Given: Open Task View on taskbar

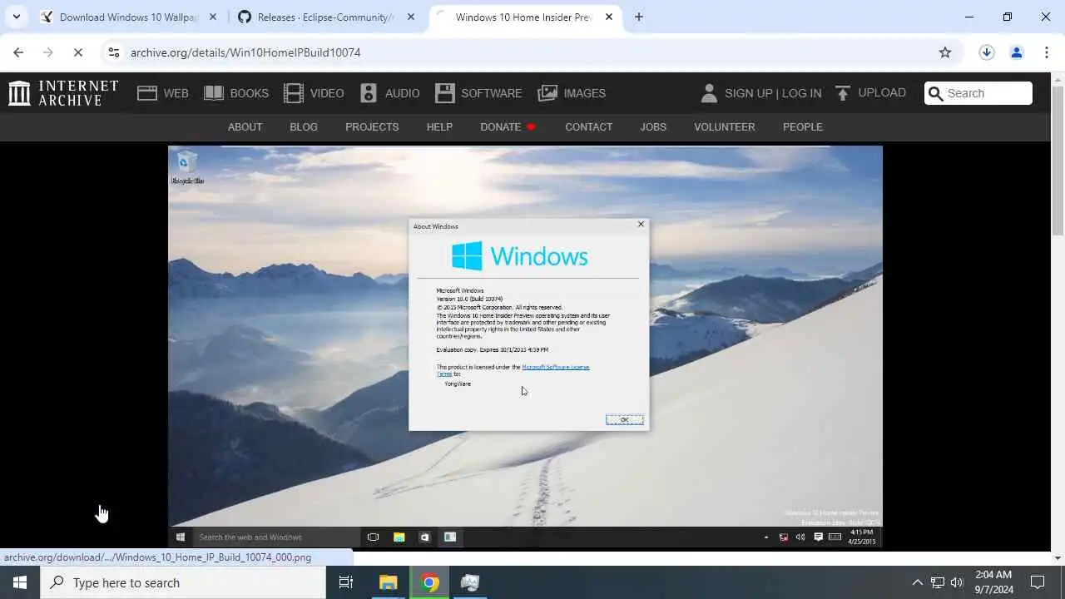Looking at the screenshot, I should (346, 582).
